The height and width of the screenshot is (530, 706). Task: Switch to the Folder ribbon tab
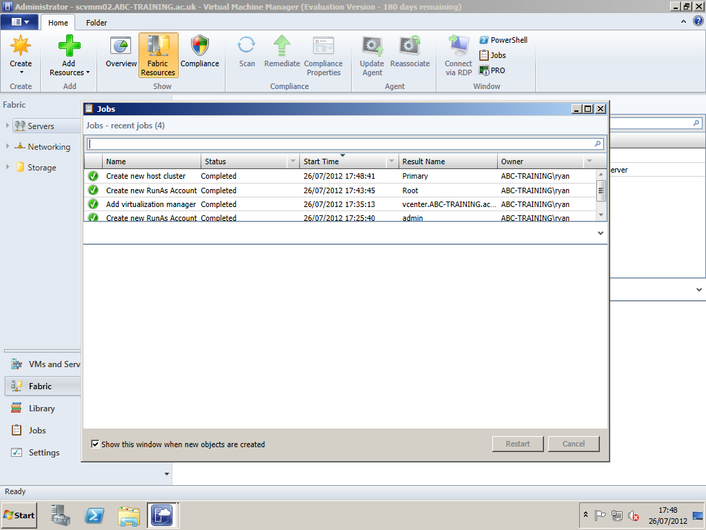click(97, 23)
